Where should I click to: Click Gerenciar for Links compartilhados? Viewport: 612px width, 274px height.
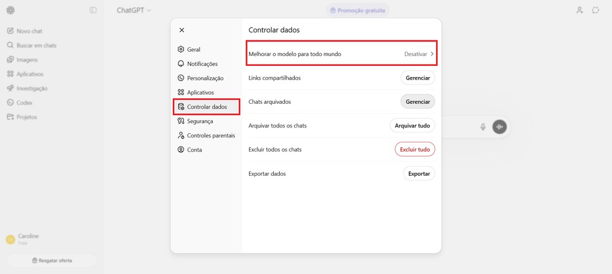(417, 78)
